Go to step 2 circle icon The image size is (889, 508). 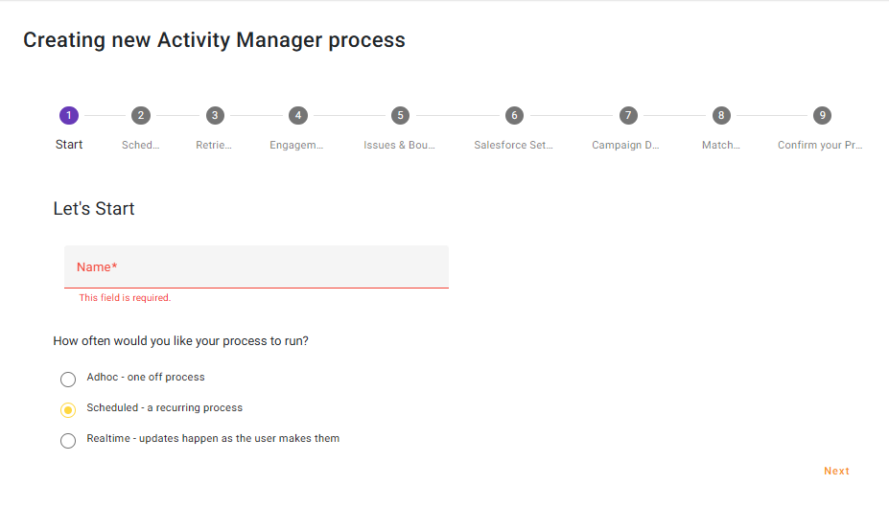pos(141,115)
